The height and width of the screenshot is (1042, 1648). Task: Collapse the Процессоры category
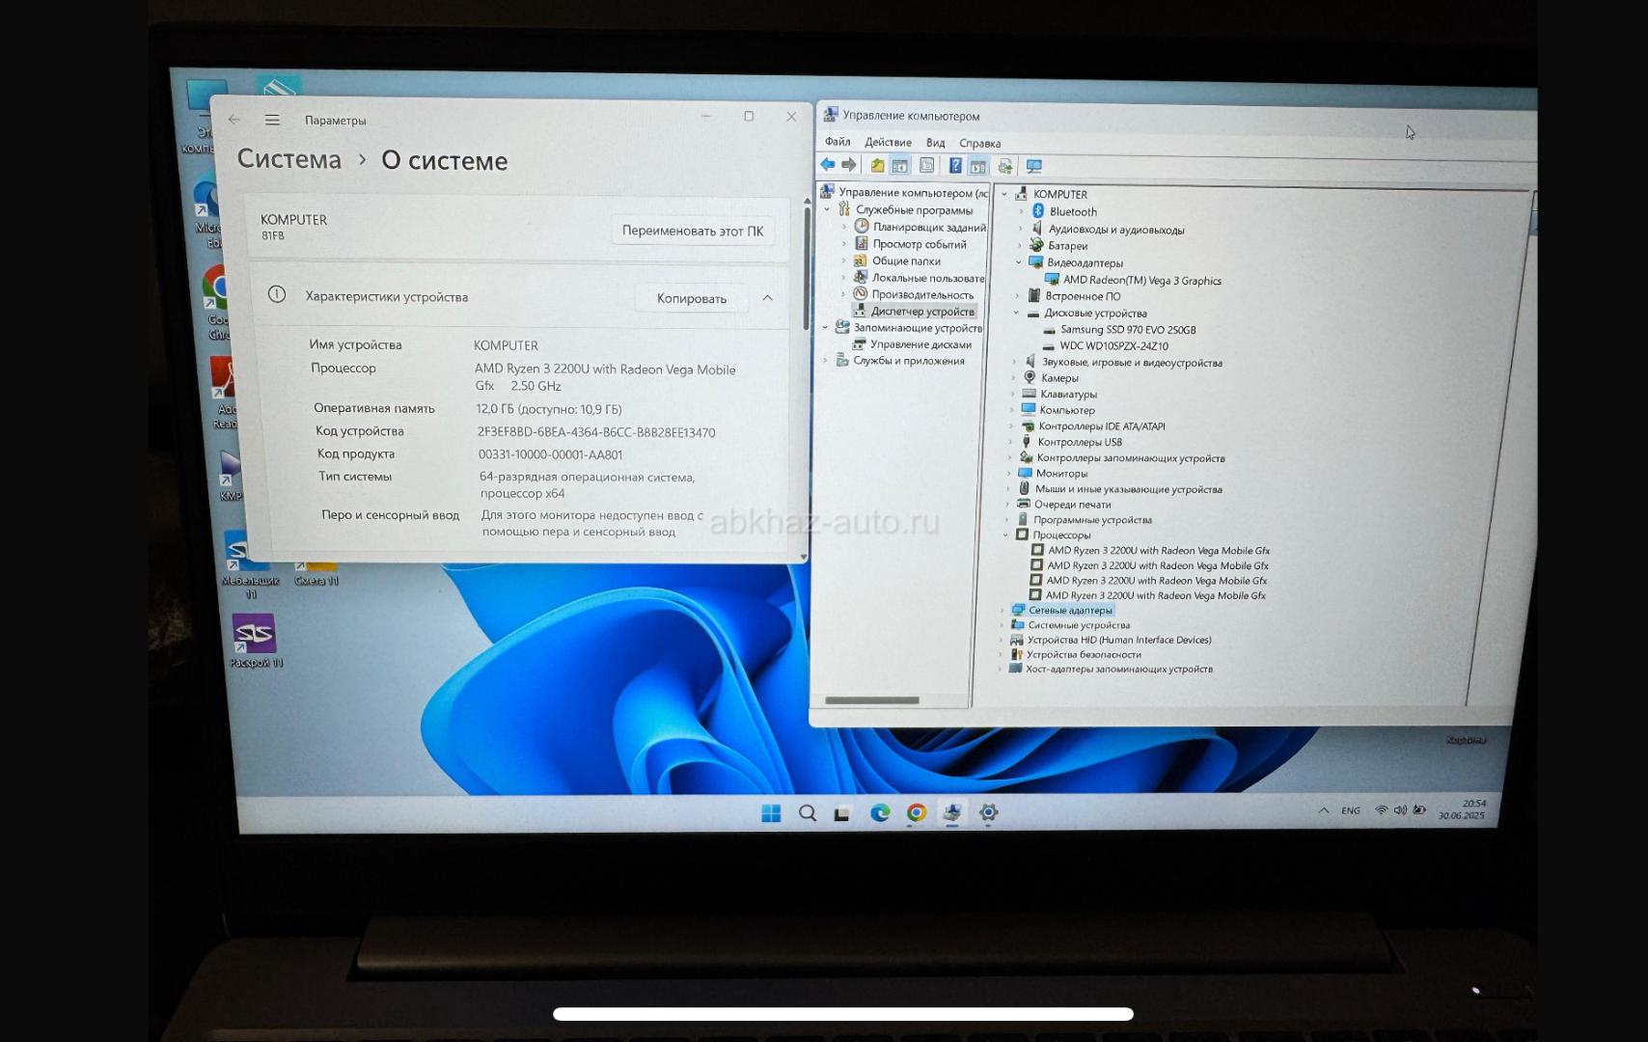coord(1005,535)
